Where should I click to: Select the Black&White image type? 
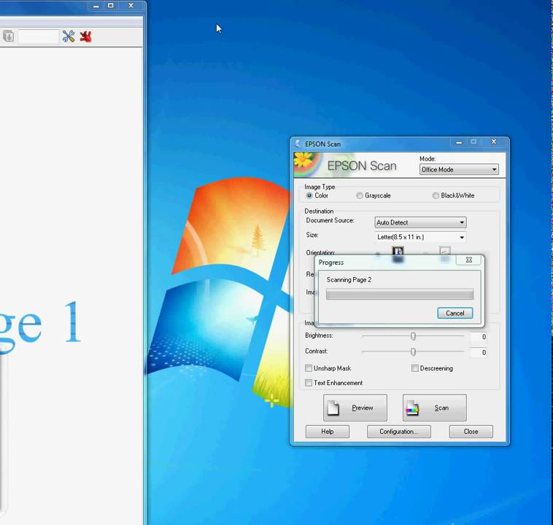[436, 195]
